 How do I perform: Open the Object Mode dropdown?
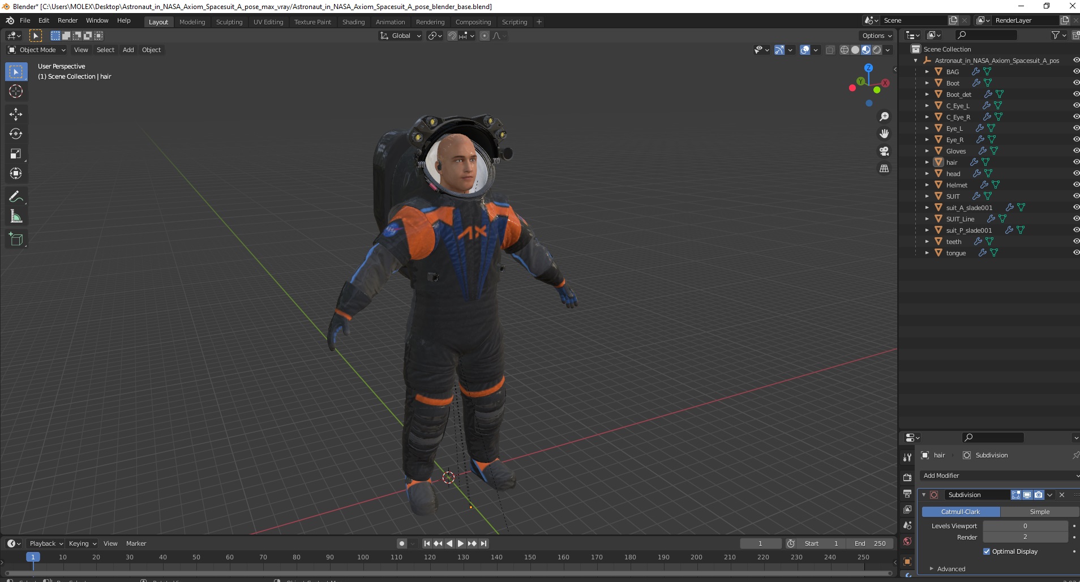tap(37, 50)
